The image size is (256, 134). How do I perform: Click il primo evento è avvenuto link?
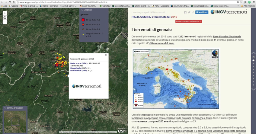pos(205,131)
